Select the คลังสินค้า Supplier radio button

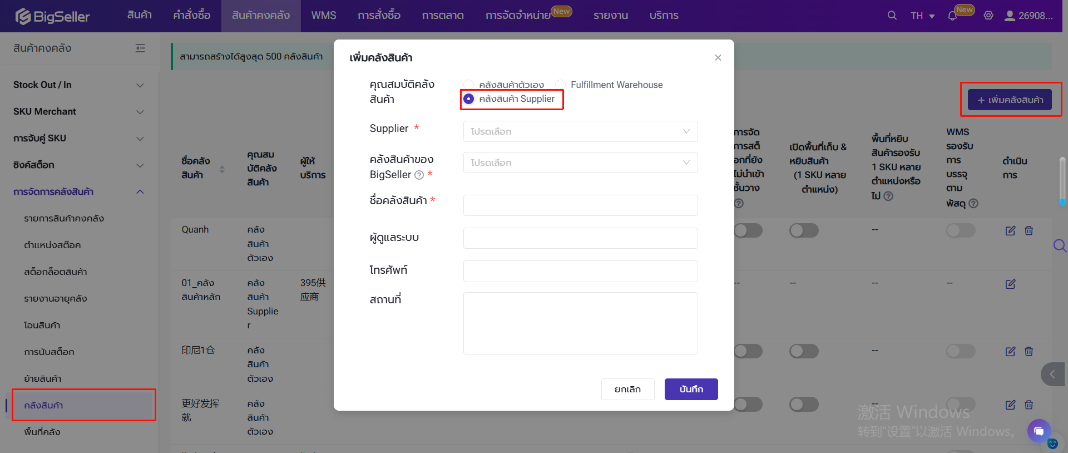tap(469, 99)
